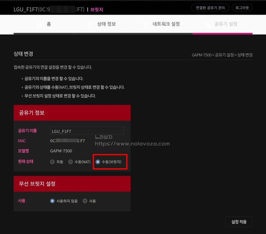Viewport: 266px width, 234px height.
Task: Open the 상태 정보 menu tab
Action: tap(106, 24)
